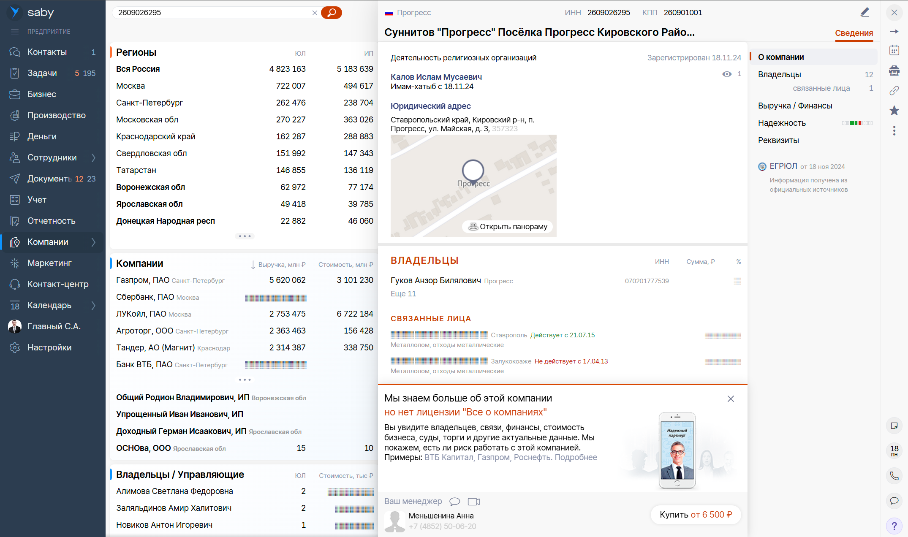This screenshot has width=908, height=537.
Task: Click the help question mark icon
Action: (894, 526)
